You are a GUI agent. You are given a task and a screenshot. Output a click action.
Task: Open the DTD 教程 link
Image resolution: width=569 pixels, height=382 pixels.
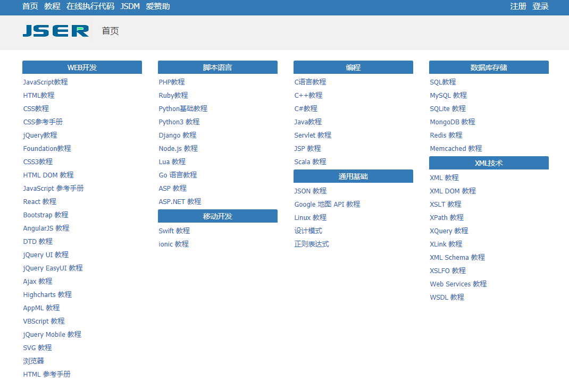[38, 241]
